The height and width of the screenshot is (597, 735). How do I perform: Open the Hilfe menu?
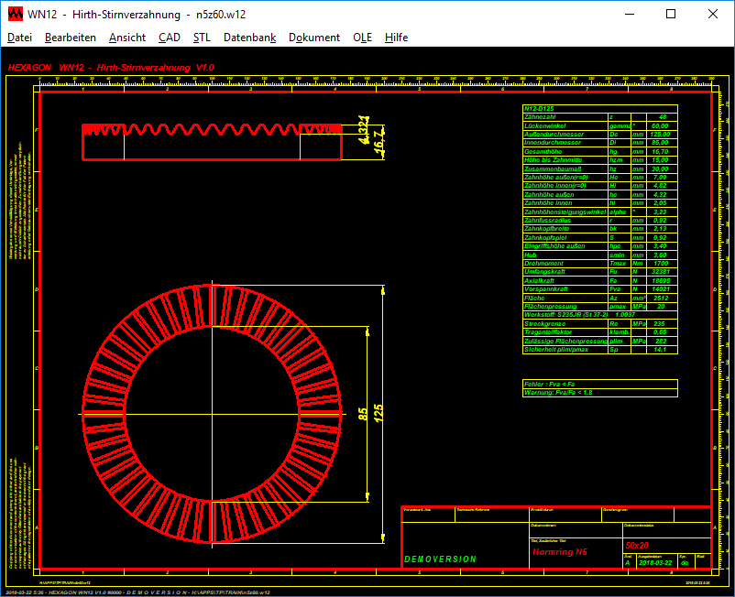tap(396, 38)
